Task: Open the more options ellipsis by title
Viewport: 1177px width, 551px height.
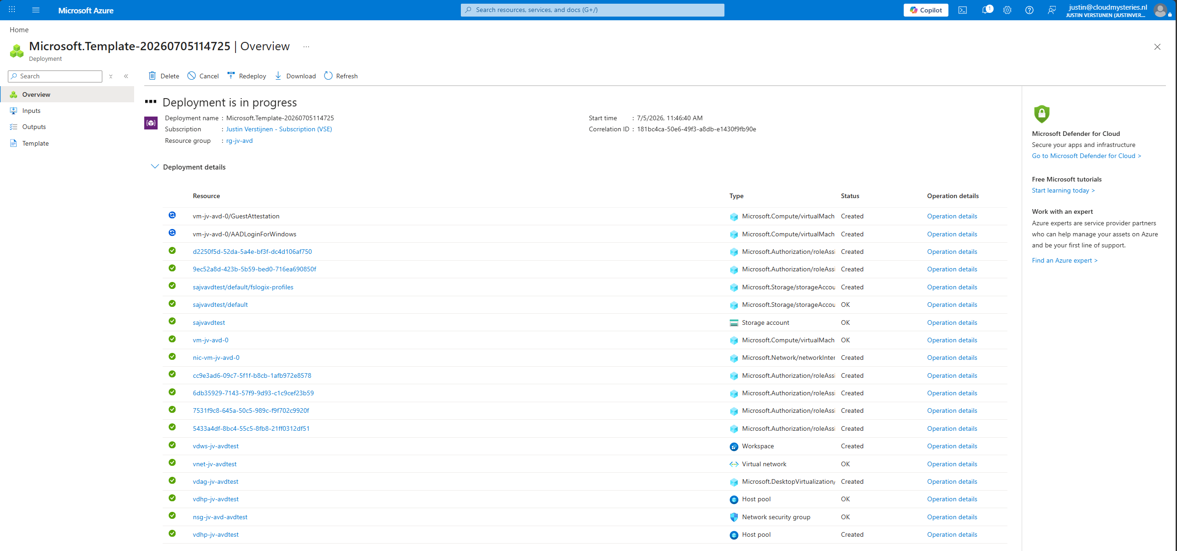Action: [x=306, y=47]
